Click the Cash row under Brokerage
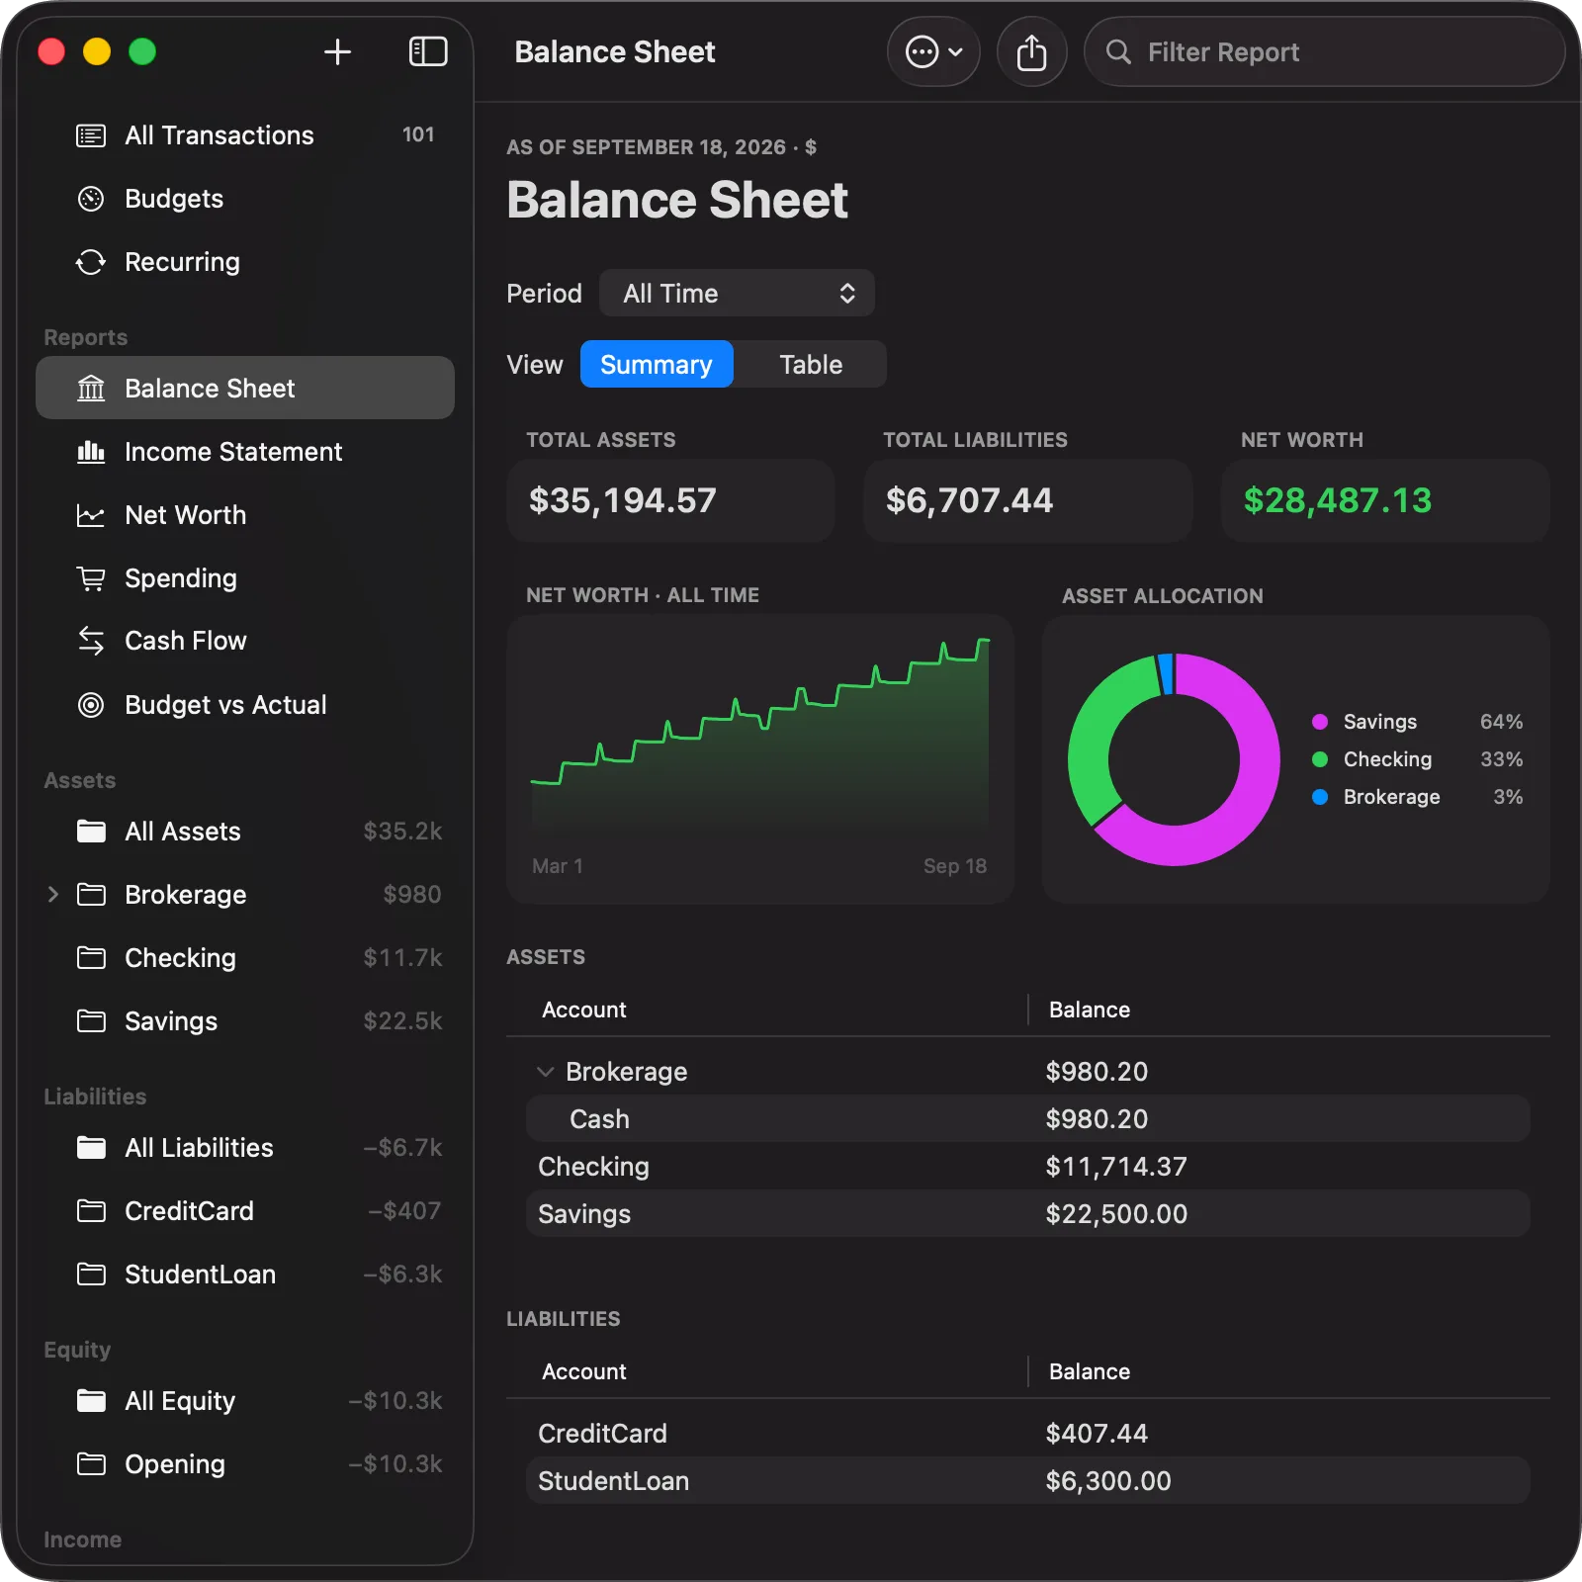Screen dimensions: 1582x1582 1028,1119
